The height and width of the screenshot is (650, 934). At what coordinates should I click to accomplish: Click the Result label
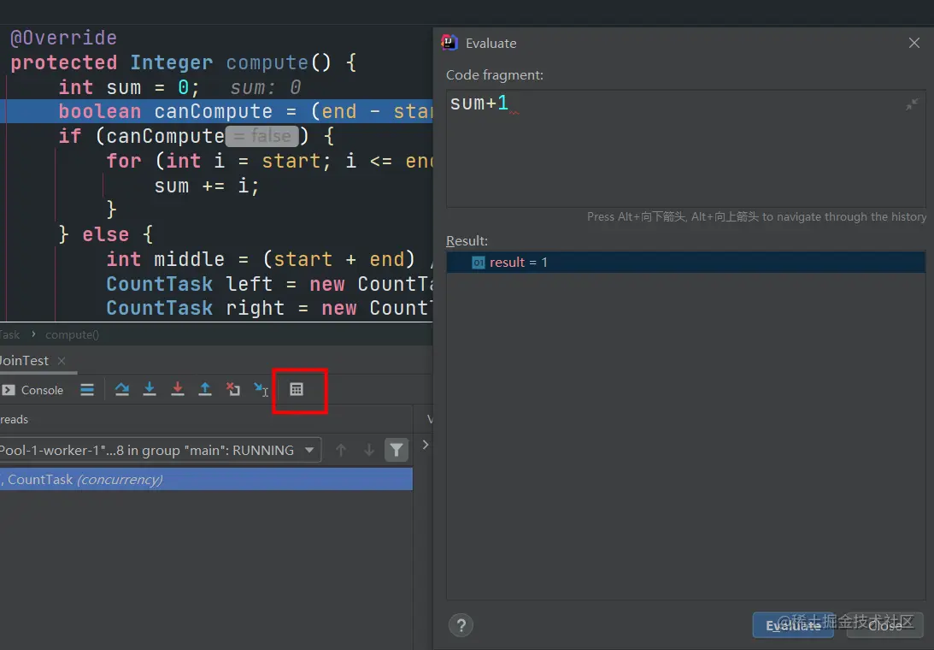(x=467, y=241)
